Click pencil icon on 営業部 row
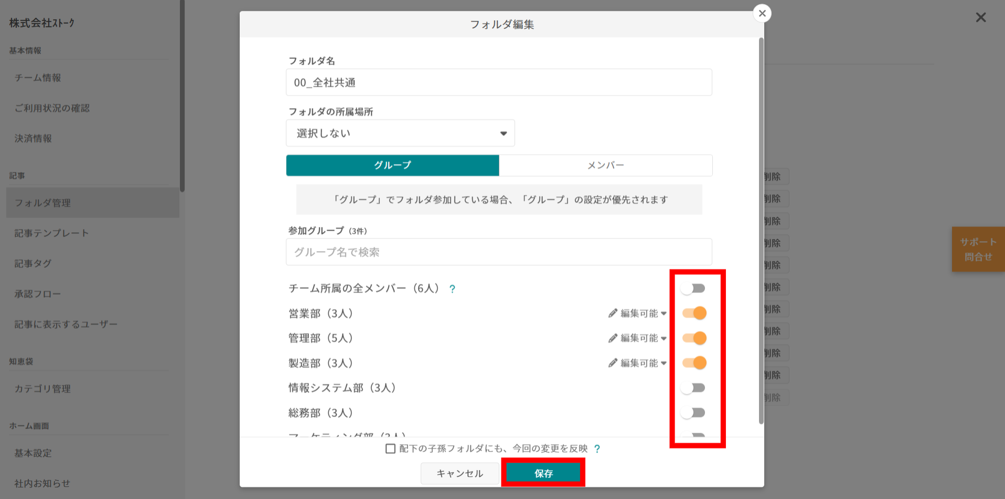This screenshot has height=499, width=1005. (x=613, y=313)
